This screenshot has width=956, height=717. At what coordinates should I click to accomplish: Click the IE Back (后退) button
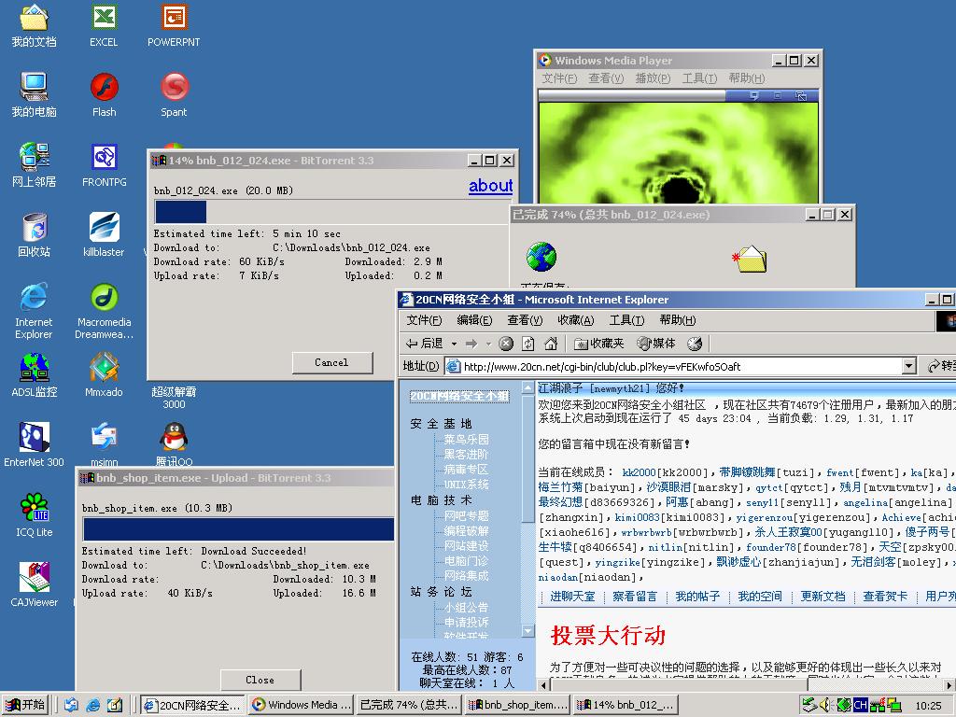425,344
